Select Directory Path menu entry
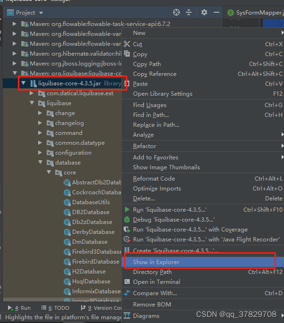Image resolution: width=284 pixels, height=323 pixels. (x=203, y=272)
